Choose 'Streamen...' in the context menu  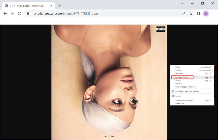coord(192,84)
